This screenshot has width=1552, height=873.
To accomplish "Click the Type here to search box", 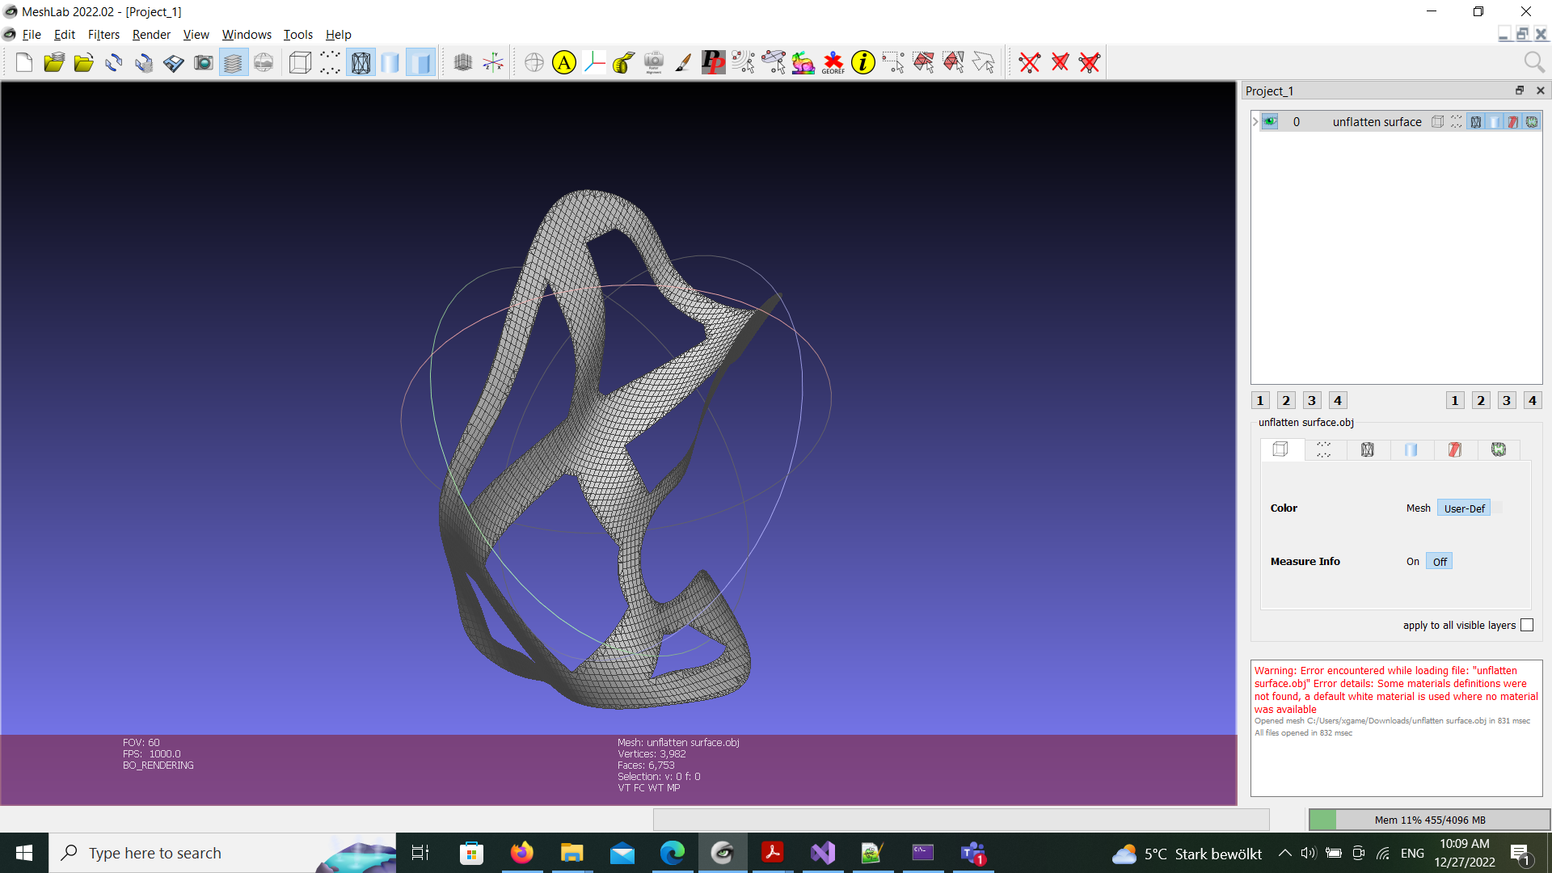I will coord(222,853).
